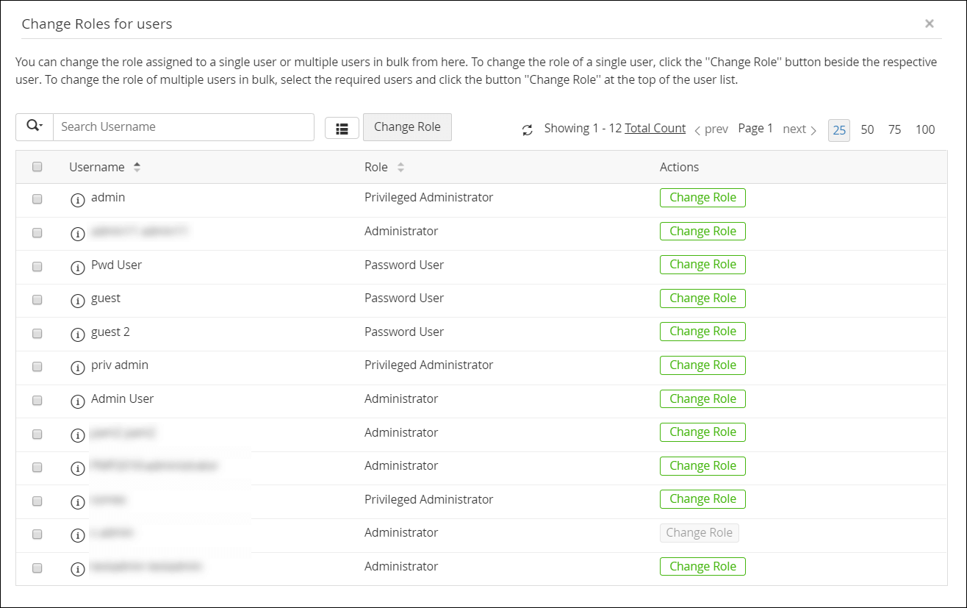The image size is (967, 608).
Task: Change Role for Pwd User row
Action: (x=702, y=265)
